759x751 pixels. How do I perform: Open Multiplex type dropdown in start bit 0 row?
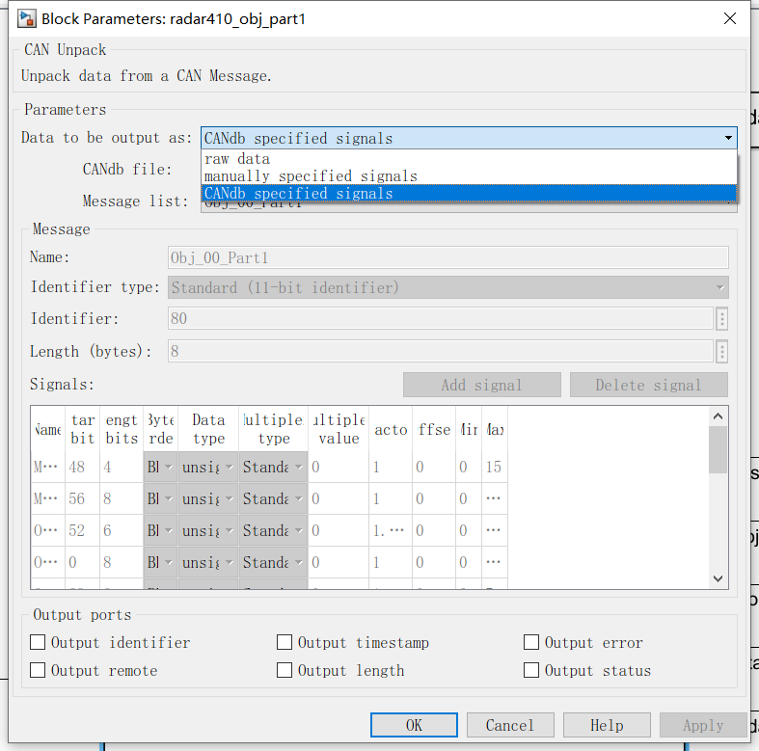tap(273, 563)
